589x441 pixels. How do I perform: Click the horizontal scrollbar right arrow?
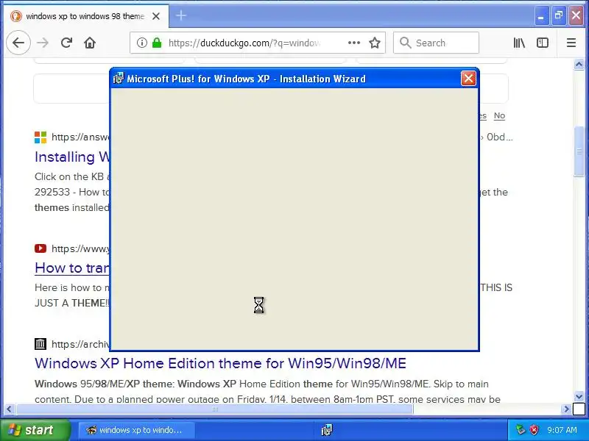[x=566, y=409]
